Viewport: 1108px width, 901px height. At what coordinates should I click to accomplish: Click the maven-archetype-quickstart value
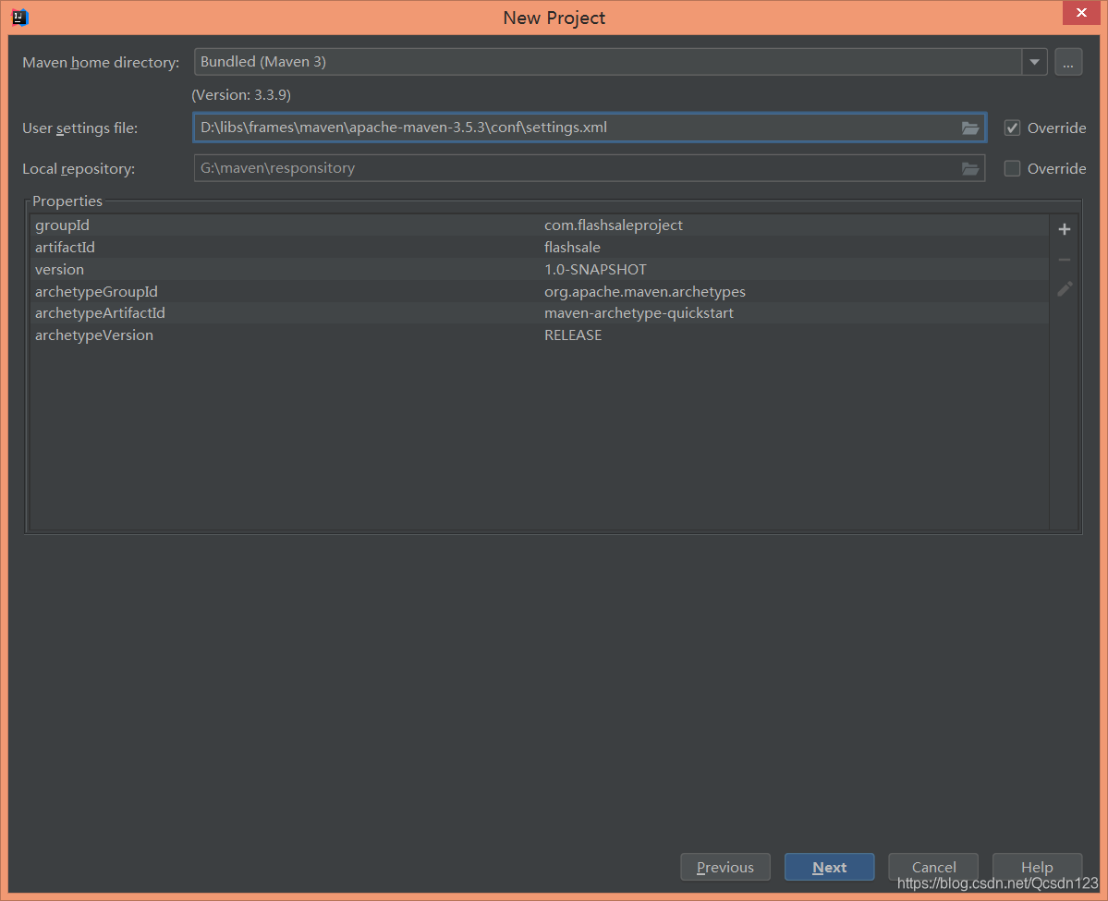coord(639,313)
